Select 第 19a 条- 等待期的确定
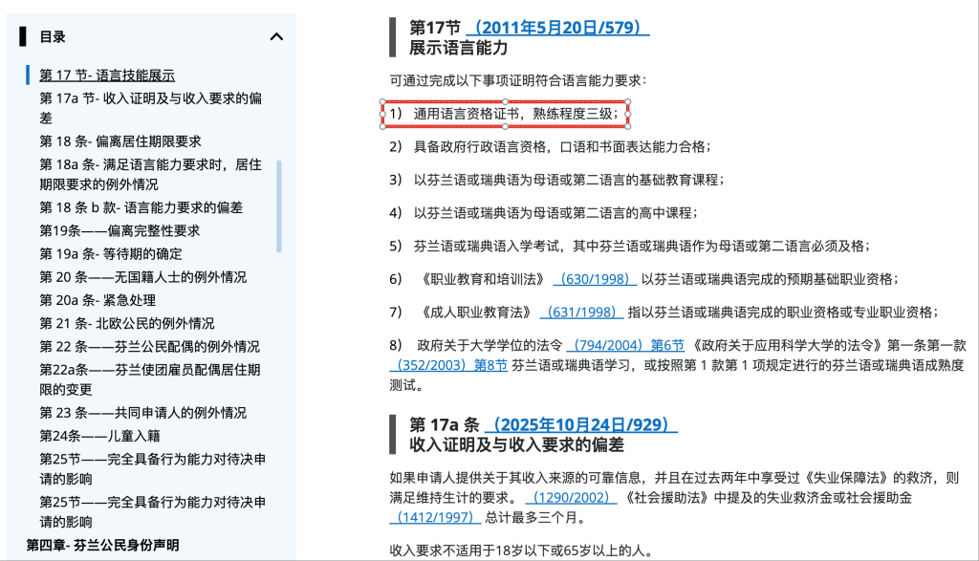Screen dimensions: 979x561 click(111, 254)
